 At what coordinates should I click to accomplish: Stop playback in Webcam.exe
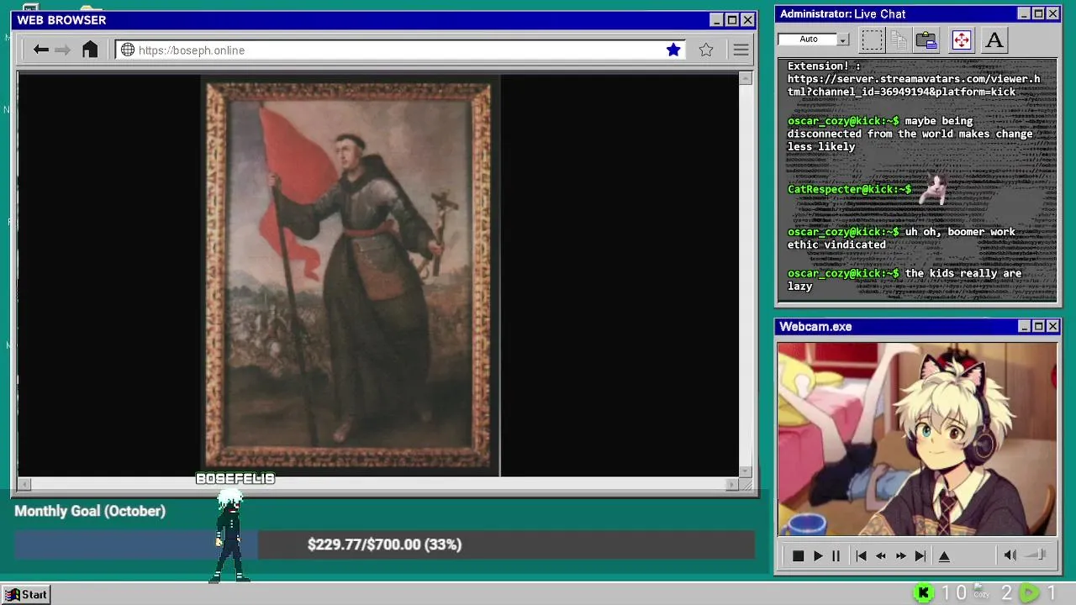[798, 555]
